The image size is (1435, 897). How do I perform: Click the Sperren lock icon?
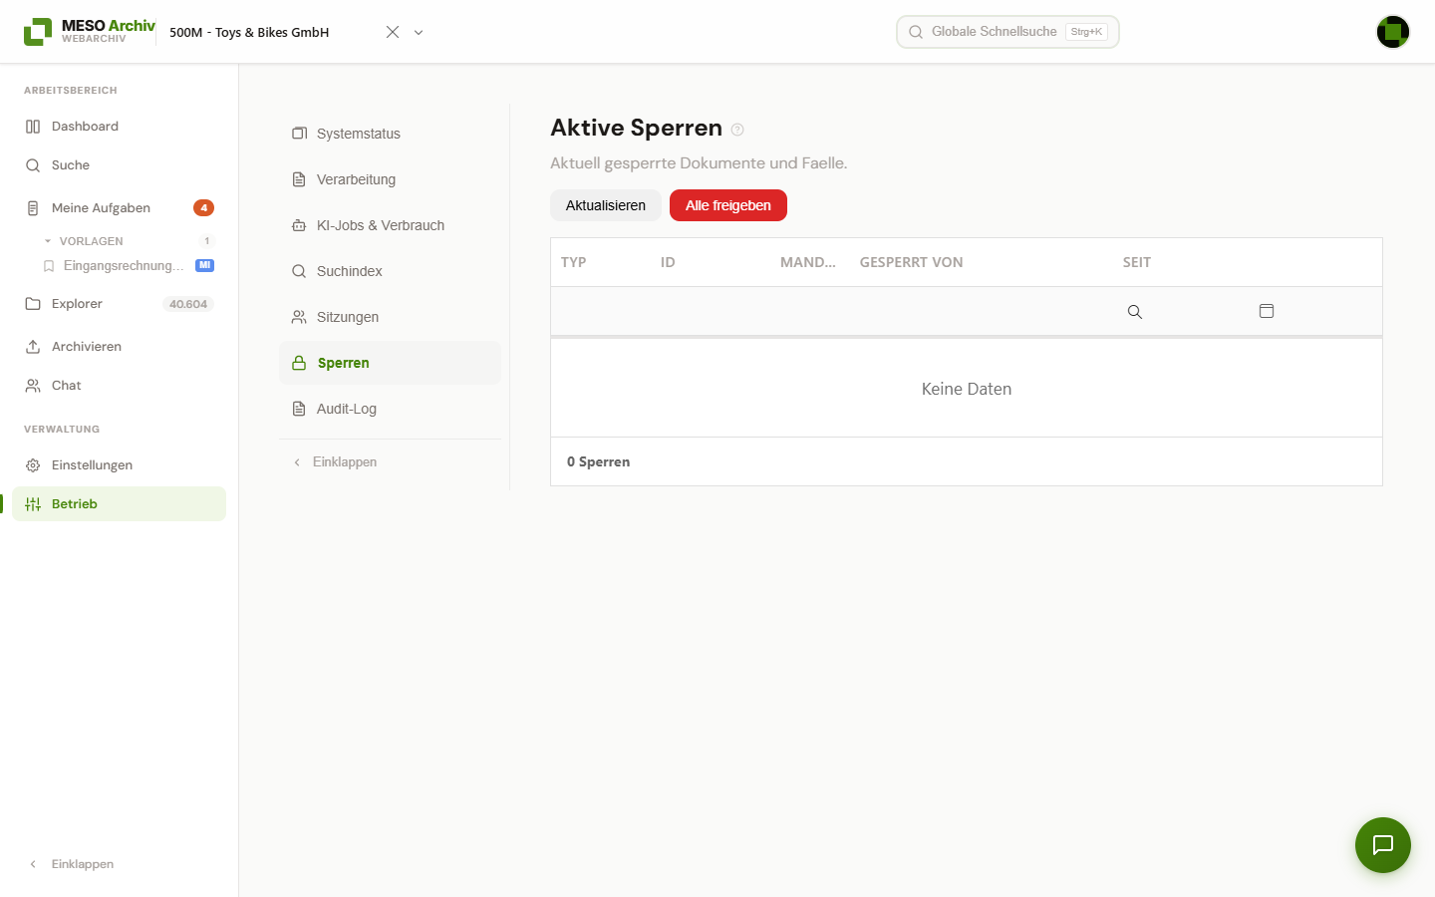tap(299, 363)
